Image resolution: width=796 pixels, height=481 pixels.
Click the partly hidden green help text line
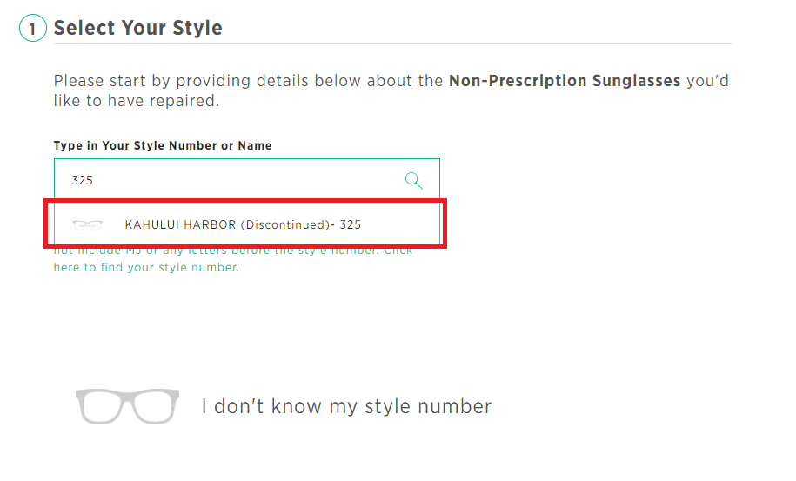pyautogui.click(x=233, y=251)
